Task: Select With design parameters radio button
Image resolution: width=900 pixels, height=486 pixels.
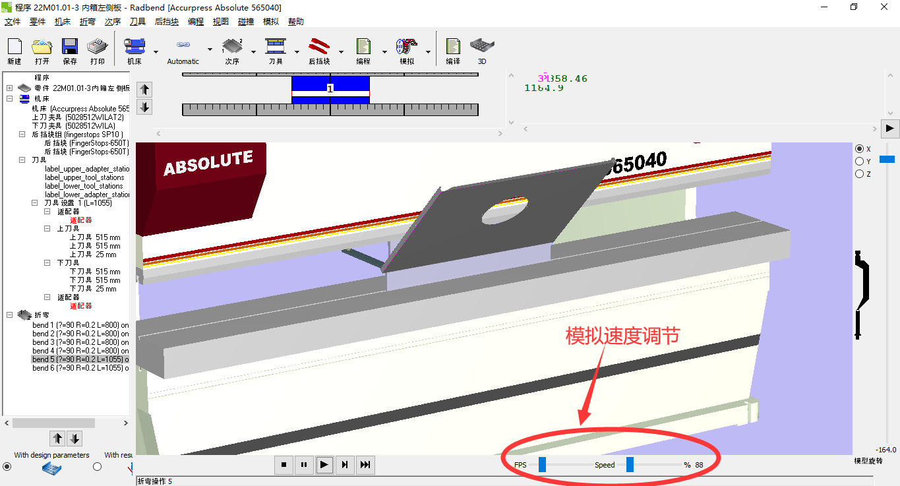Action: [x=7, y=467]
